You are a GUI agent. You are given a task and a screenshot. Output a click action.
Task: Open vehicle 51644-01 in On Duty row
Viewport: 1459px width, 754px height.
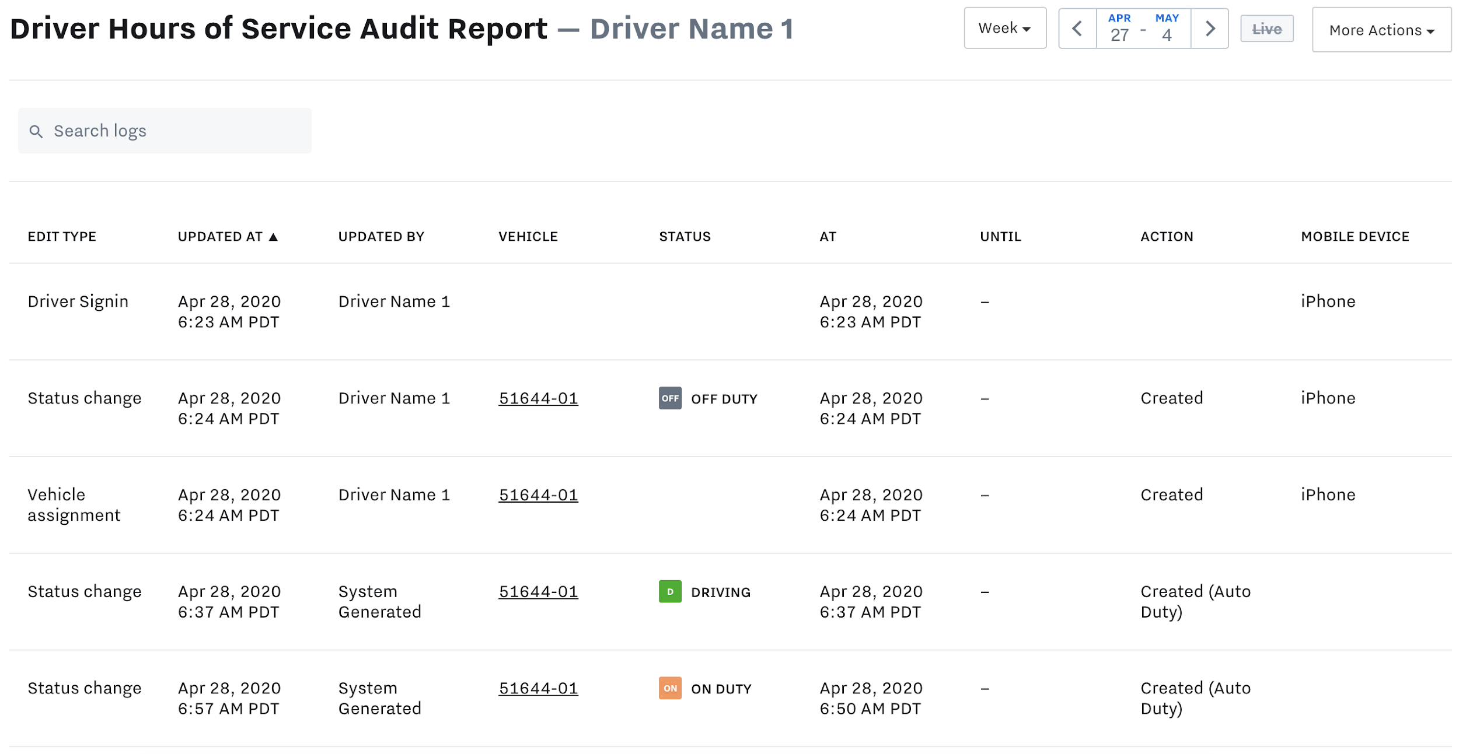click(x=537, y=688)
